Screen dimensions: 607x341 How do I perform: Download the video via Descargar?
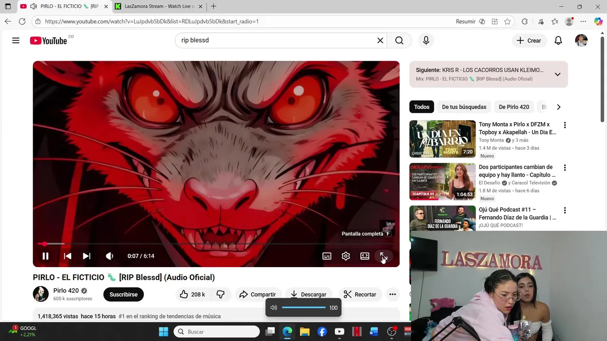pyautogui.click(x=308, y=294)
